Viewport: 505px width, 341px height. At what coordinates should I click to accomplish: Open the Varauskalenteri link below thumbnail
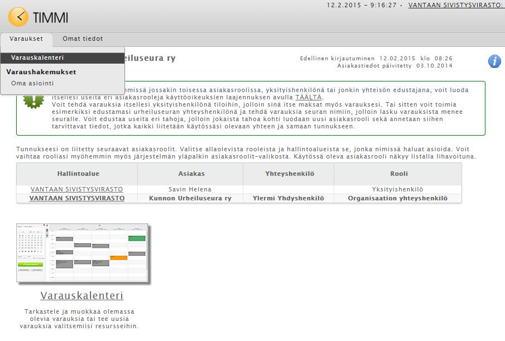82,296
